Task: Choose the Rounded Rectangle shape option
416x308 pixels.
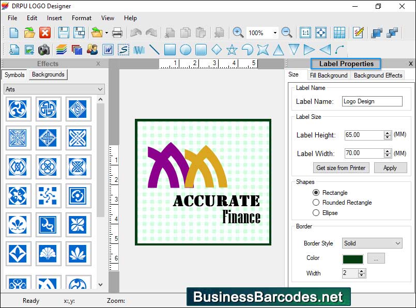Action: tap(316, 203)
